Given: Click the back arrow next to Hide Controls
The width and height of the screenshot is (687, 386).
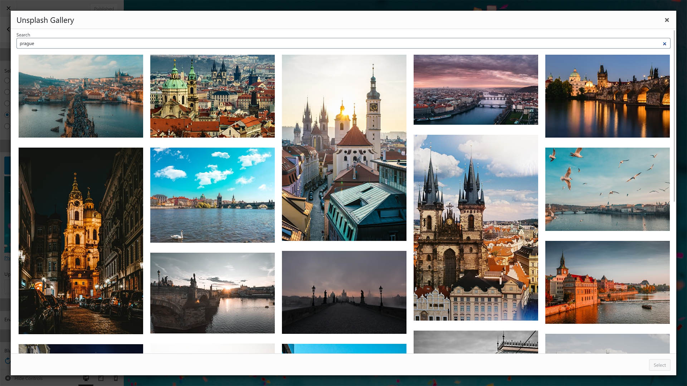Looking at the screenshot, I should (8, 378).
